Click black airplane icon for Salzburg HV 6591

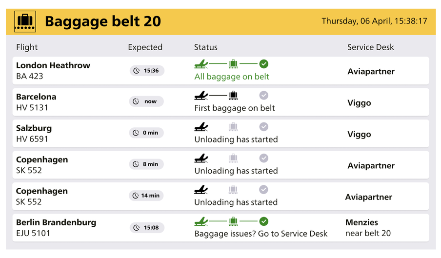[x=201, y=127]
